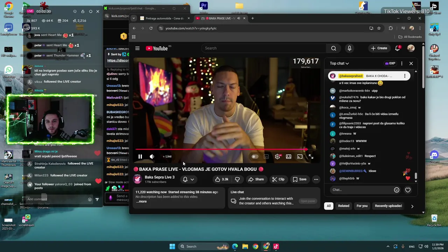Start voice search with microphone

click(x=349, y=48)
